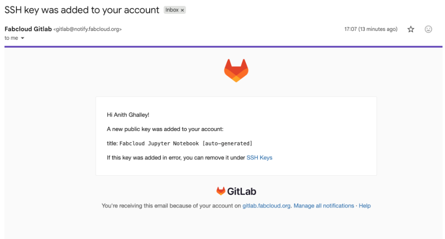Click the 'to me' recipient text
The image size is (445, 239).
click(x=11, y=38)
